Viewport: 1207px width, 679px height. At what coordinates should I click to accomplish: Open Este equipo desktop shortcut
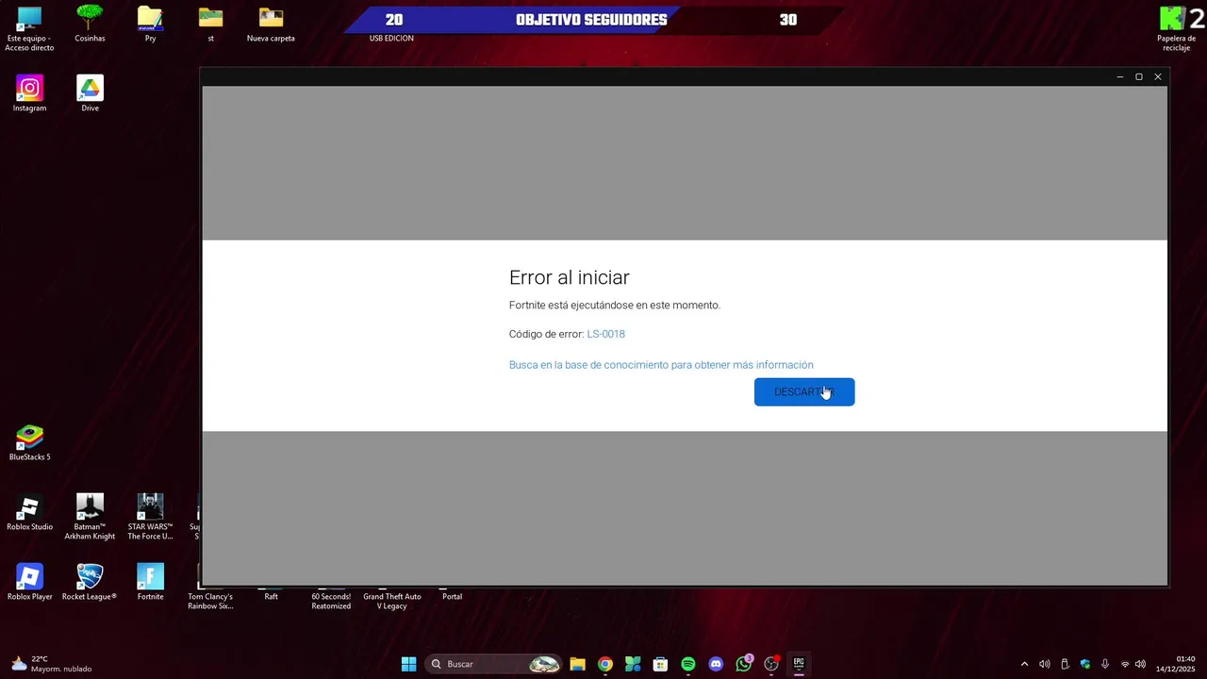(x=29, y=28)
